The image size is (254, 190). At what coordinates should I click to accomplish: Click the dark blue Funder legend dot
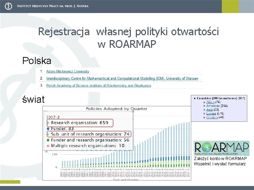pyautogui.click(x=48, y=129)
